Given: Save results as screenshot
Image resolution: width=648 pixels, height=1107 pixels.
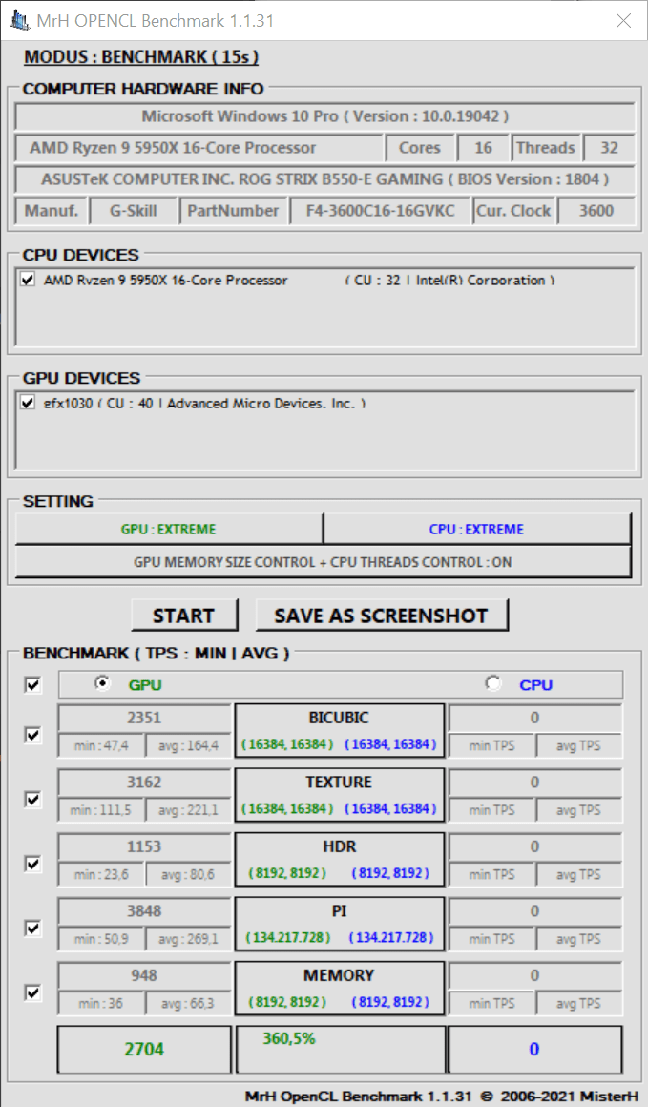Looking at the screenshot, I should [381, 616].
